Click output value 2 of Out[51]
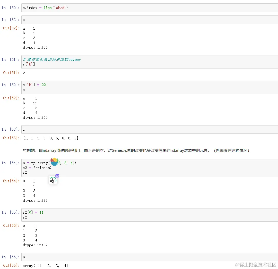Image resolution: width=278 pixels, height=269 pixels. tap(24, 73)
